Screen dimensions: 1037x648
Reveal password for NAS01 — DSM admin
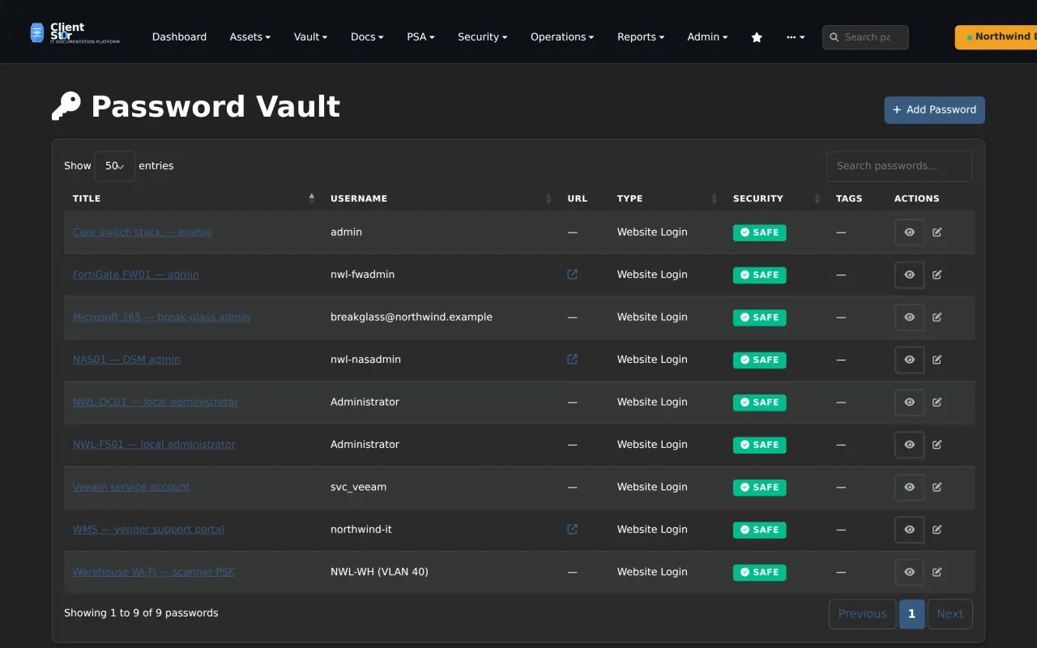909,360
